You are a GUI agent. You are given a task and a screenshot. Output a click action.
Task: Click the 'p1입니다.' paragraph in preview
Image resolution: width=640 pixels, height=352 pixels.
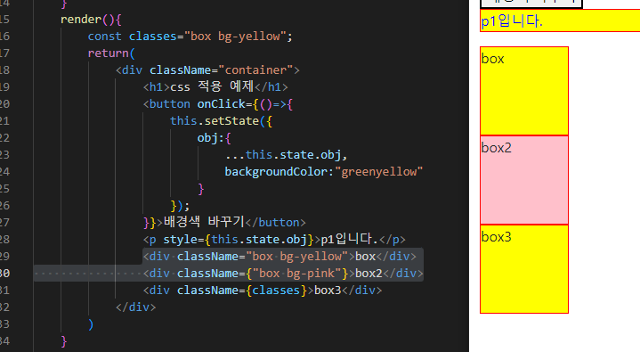[x=560, y=20]
